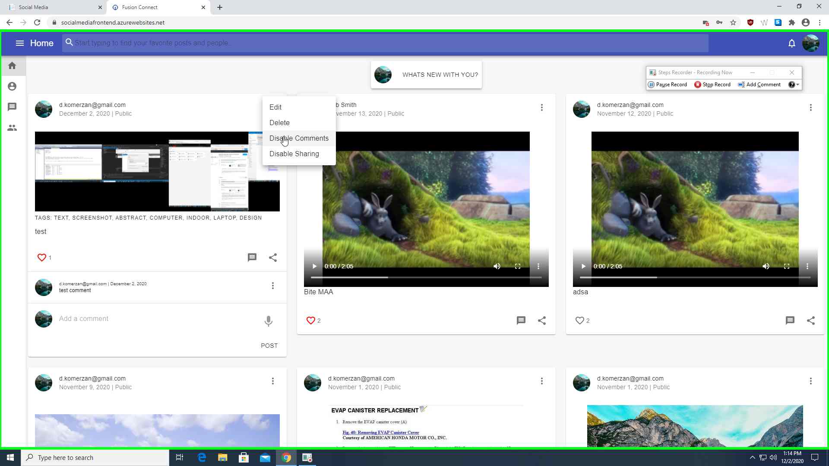This screenshot has width=829, height=466.
Task: Share the 'Bite MAA' post
Action: [x=542, y=321]
